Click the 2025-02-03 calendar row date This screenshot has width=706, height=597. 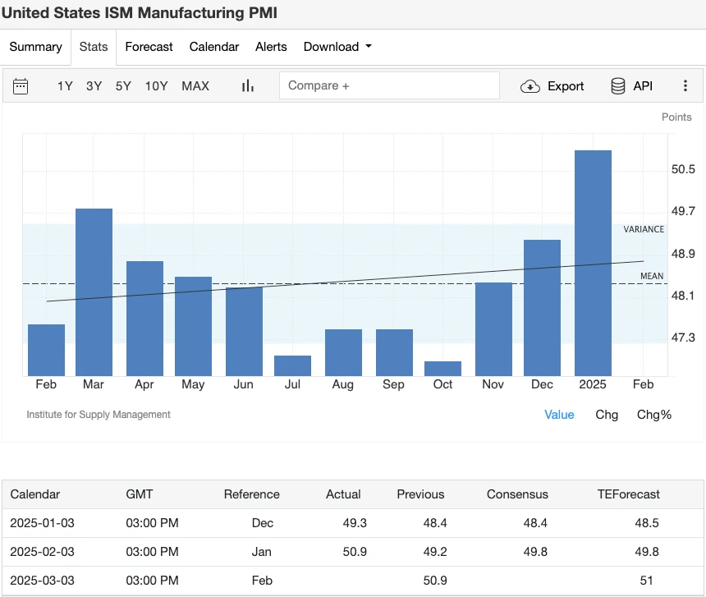click(42, 552)
